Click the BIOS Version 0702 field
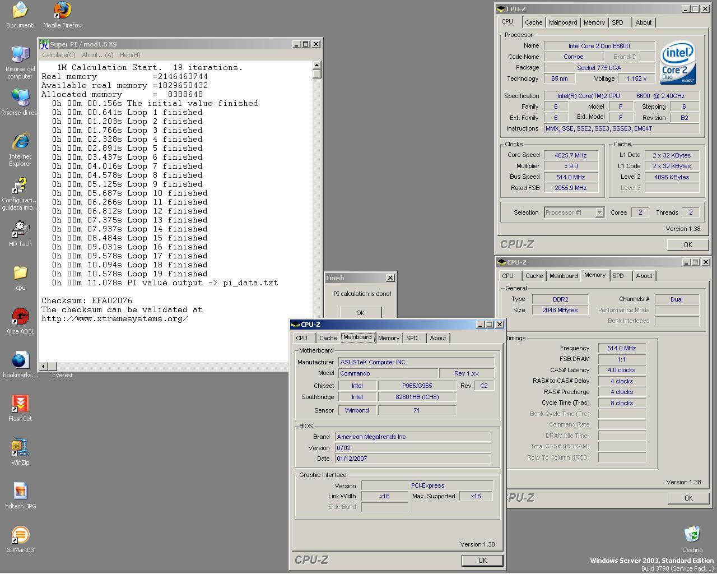Viewport: 717px width, 574px height. pyautogui.click(x=413, y=448)
